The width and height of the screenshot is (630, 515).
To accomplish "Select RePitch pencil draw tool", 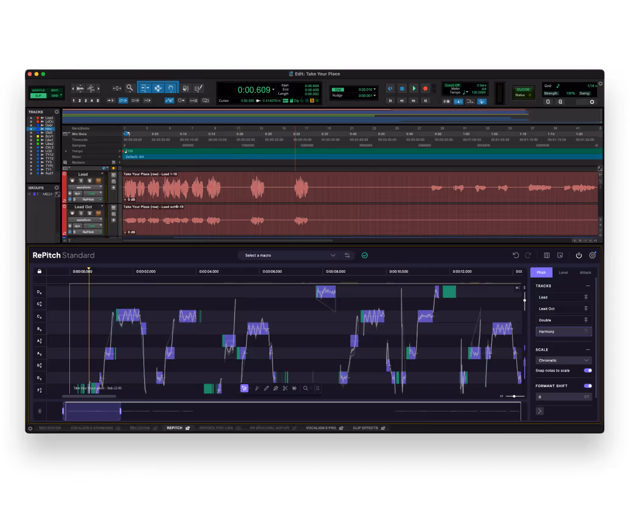I will click(266, 388).
